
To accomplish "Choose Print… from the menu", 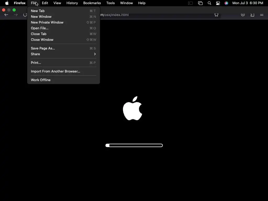I will (63, 63).
